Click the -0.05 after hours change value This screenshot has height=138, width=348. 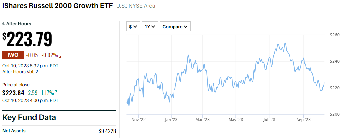click(x=32, y=55)
